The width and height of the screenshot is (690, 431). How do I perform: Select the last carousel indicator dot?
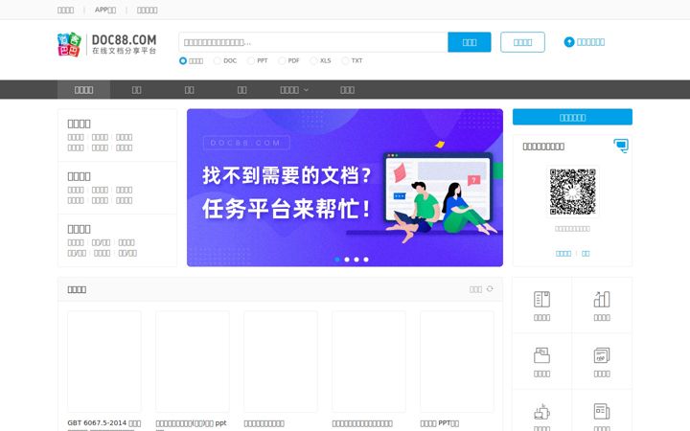366,260
